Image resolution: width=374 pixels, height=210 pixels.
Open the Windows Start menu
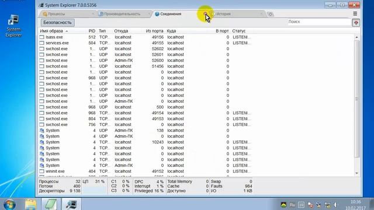9,204
